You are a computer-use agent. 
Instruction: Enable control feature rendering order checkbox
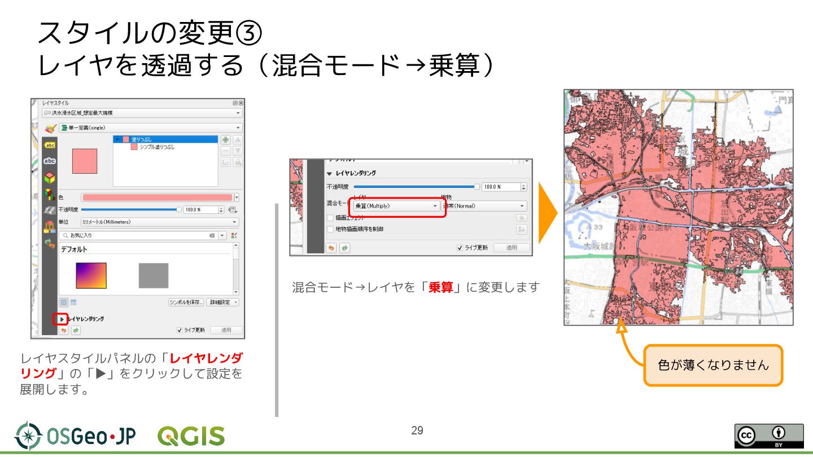pyautogui.click(x=330, y=229)
